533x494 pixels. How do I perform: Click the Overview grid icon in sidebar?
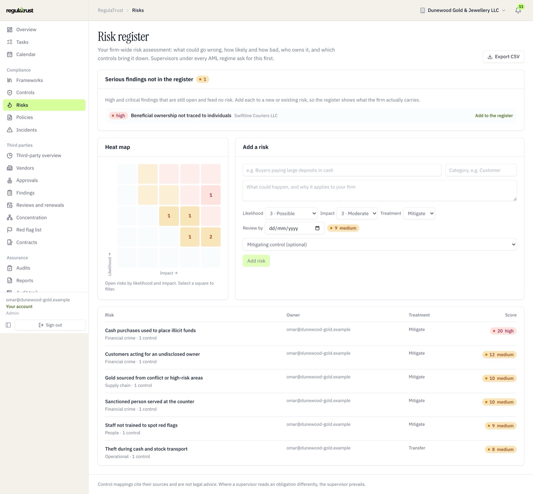point(10,30)
